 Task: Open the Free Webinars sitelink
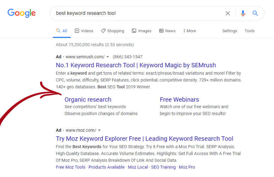179,99
